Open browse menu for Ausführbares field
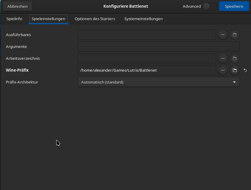The height and width of the screenshot is (190, 251). point(223,35)
